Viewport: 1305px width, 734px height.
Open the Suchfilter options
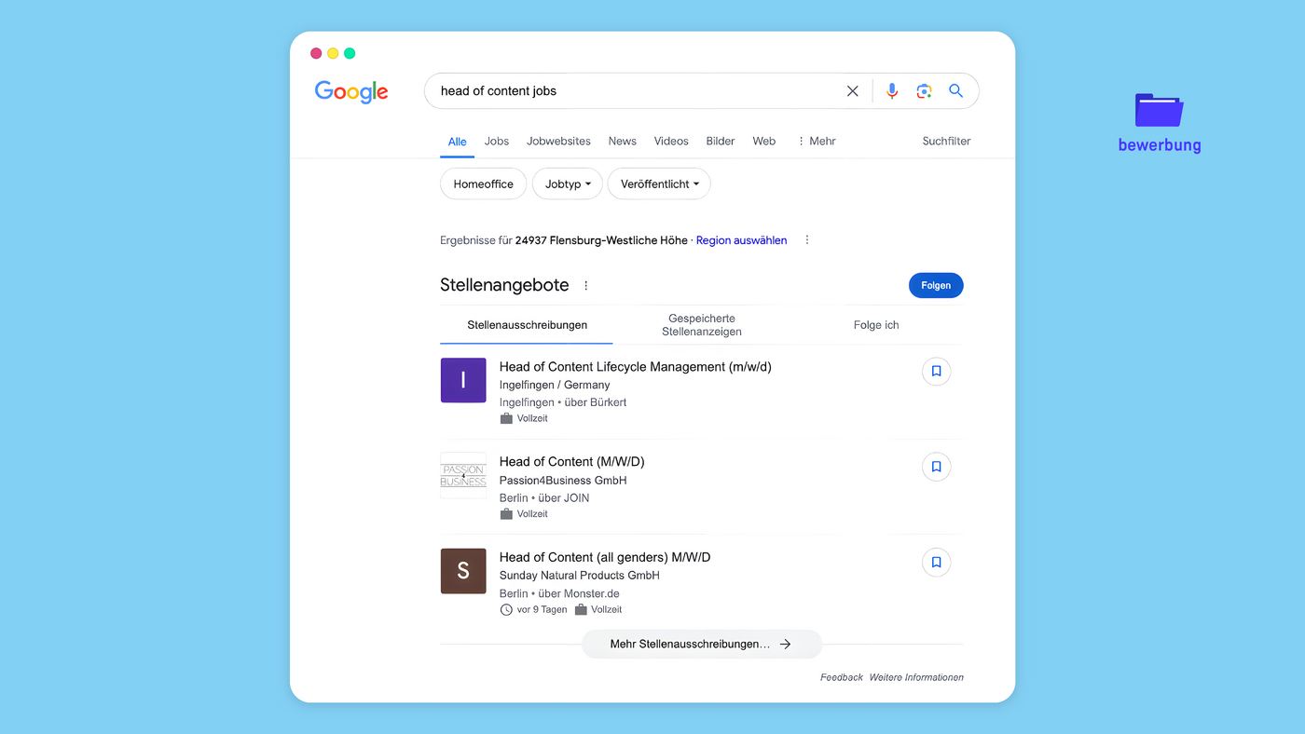(946, 142)
